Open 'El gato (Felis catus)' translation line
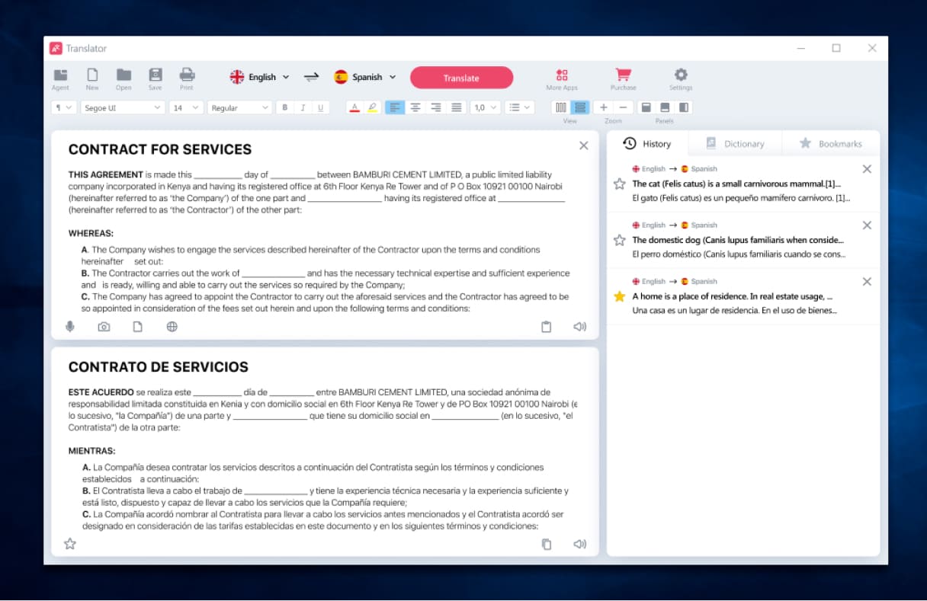 pos(741,198)
